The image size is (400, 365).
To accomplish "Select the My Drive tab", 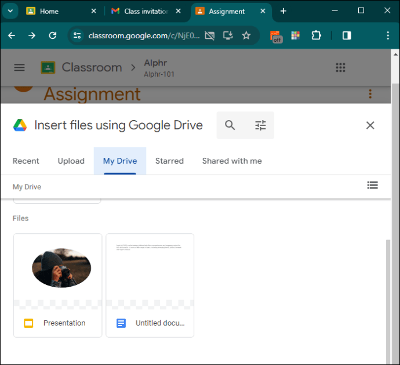I will (x=120, y=161).
